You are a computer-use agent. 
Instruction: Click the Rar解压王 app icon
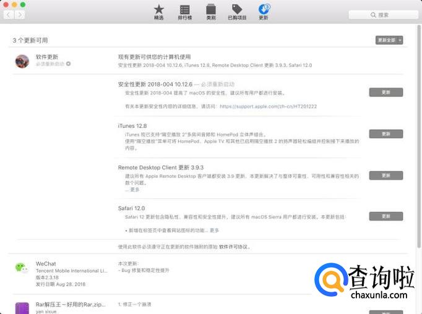pyautogui.click(x=22, y=308)
